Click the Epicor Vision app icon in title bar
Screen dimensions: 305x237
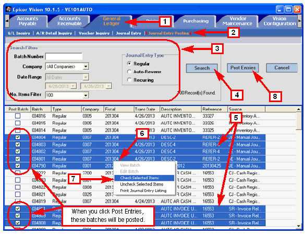pyautogui.click(x=8, y=9)
